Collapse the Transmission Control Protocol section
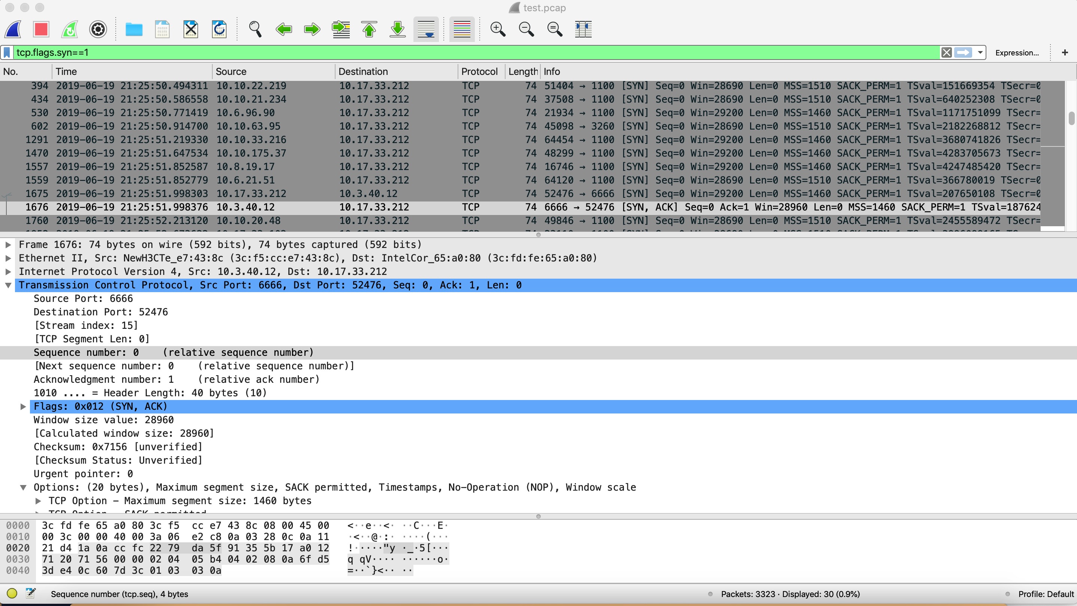The width and height of the screenshot is (1077, 606). [x=9, y=285]
